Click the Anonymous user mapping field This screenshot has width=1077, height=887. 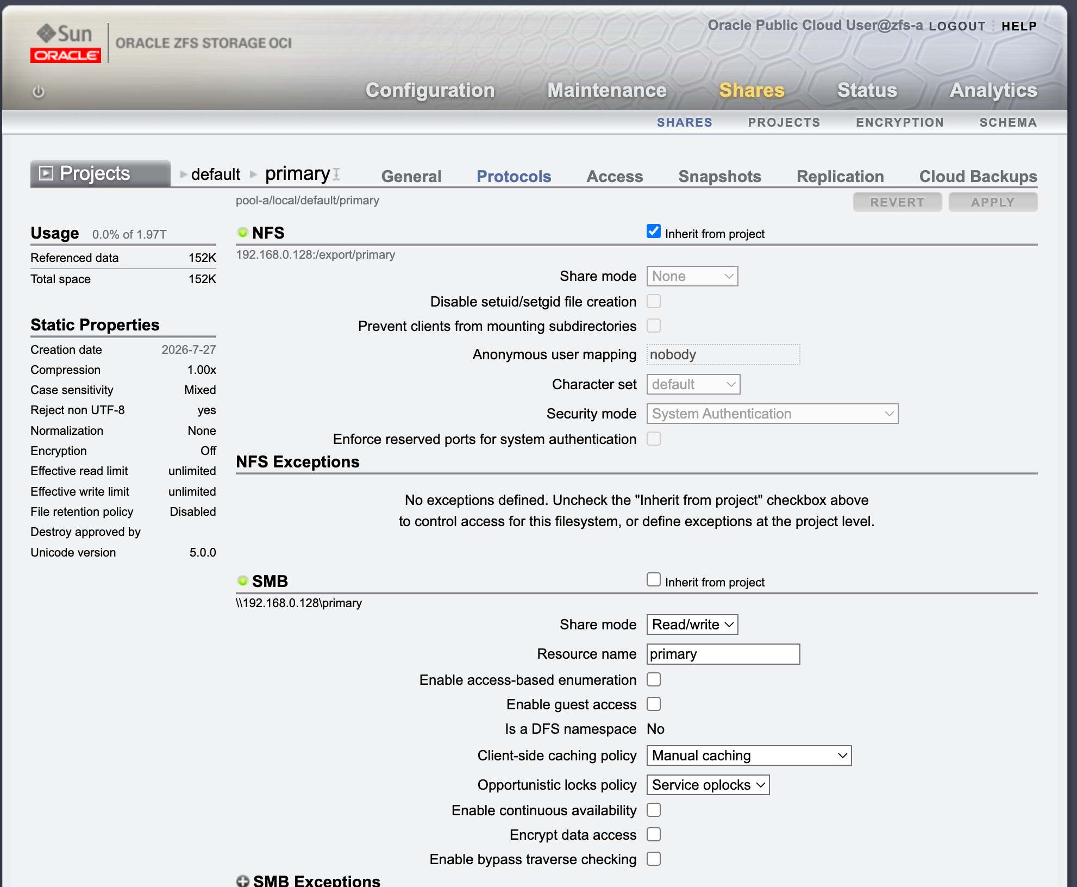point(723,354)
